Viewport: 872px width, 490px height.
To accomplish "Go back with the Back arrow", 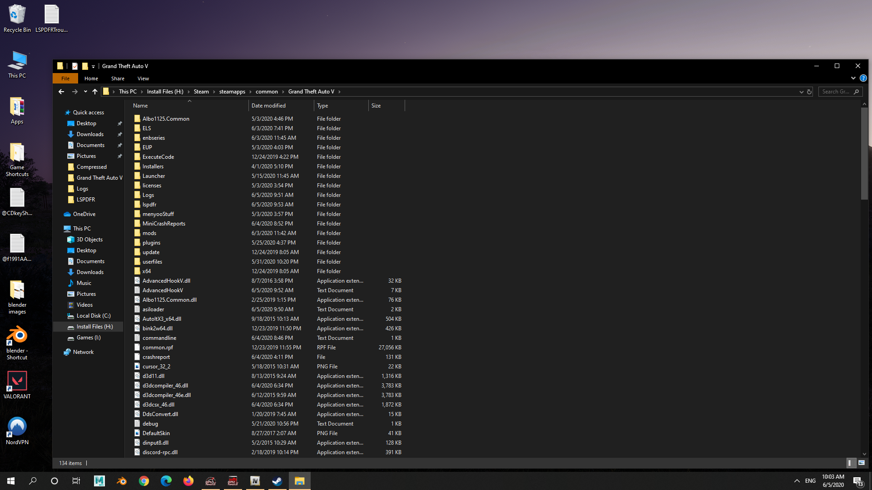I will pyautogui.click(x=61, y=92).
